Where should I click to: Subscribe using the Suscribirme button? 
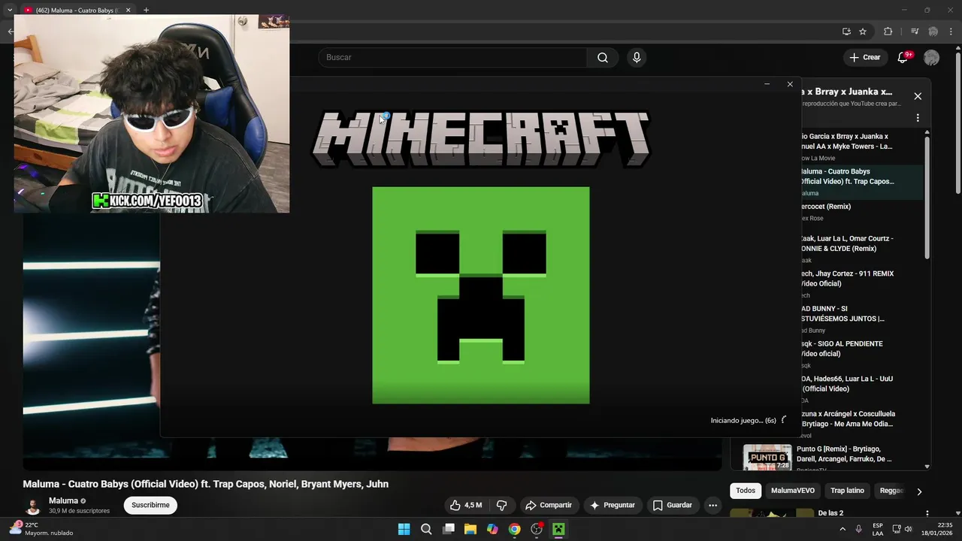point(150,505)
